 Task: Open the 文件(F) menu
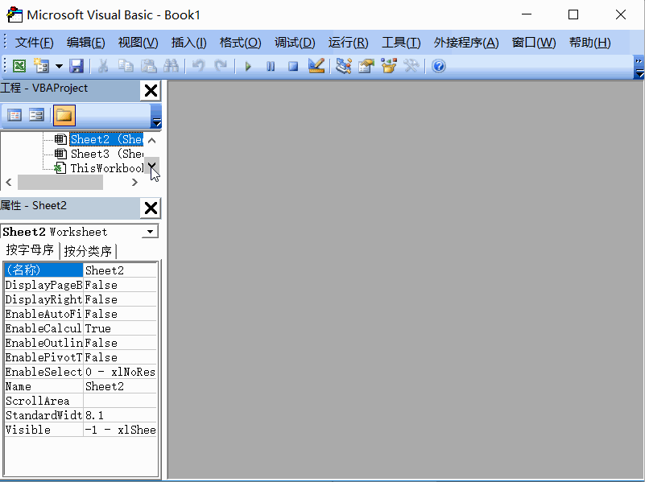coord(34,43)
